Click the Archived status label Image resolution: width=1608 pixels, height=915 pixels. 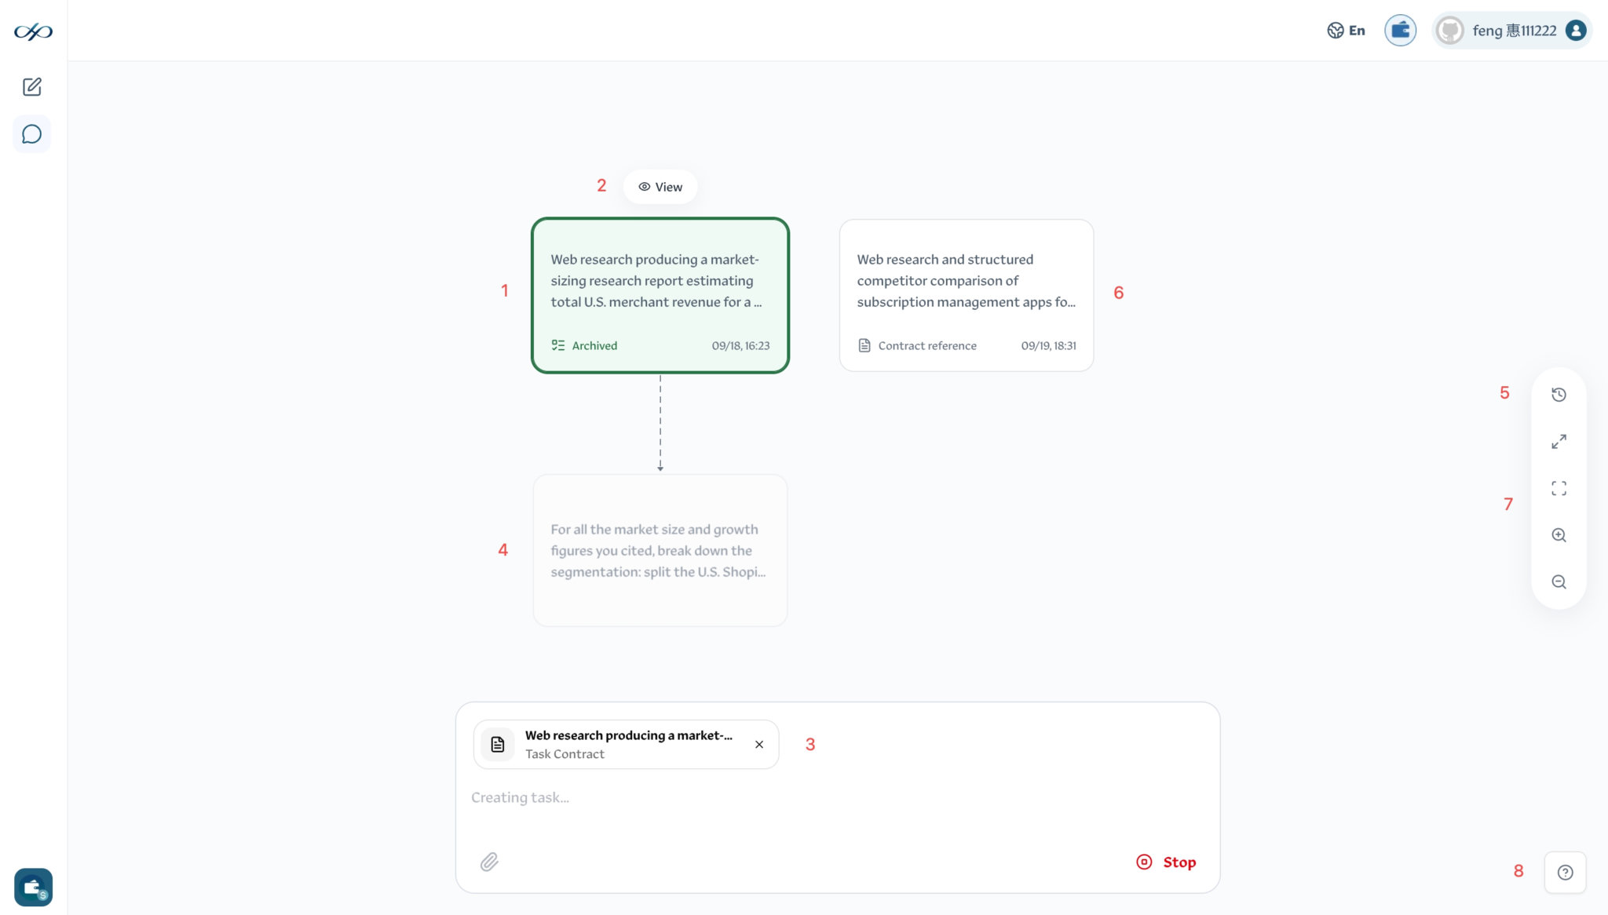tap(584, 346)
